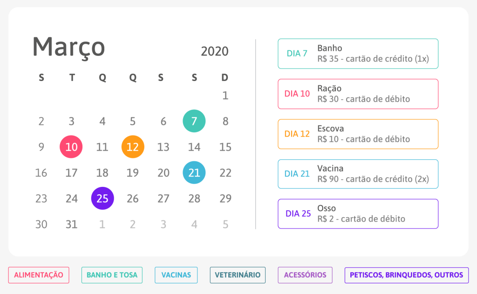Choose the Veterinário category tag
This screenshot has width=477, height=294.
tap(238, 275)
